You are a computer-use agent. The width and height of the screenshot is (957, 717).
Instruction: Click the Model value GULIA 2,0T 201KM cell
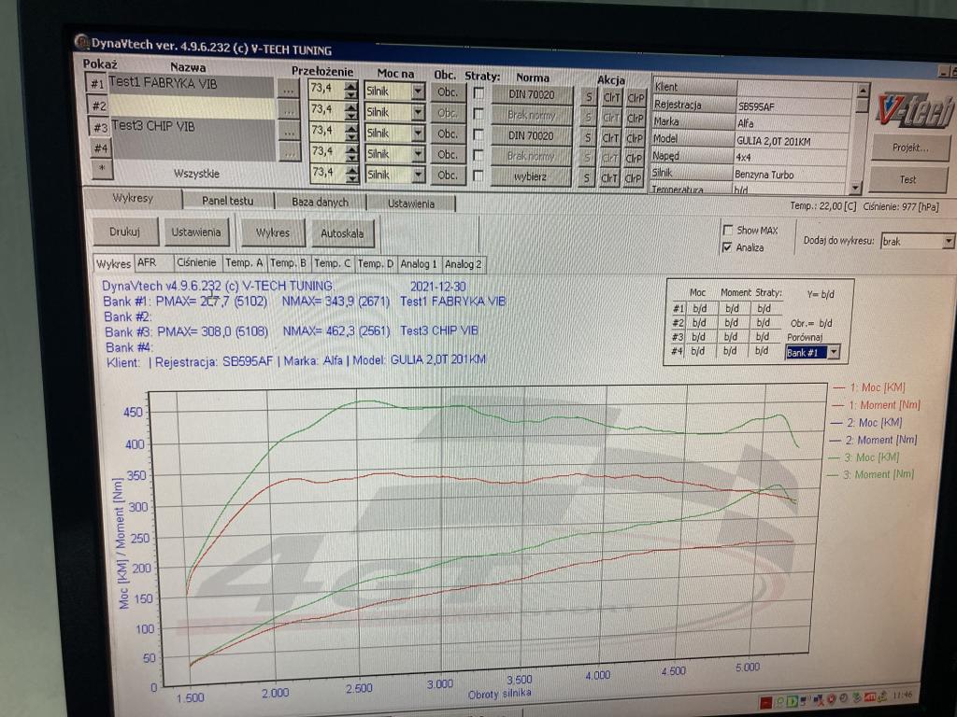792,141
